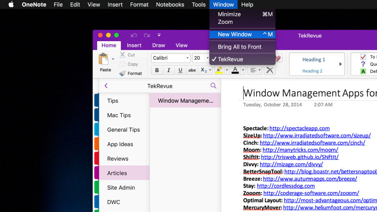
Task: Open the spectacleapp.com link
Action: pyautogui.click(x=300, y=128)
